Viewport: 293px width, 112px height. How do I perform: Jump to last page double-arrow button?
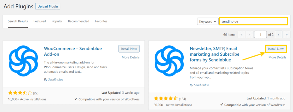(287, 35)
